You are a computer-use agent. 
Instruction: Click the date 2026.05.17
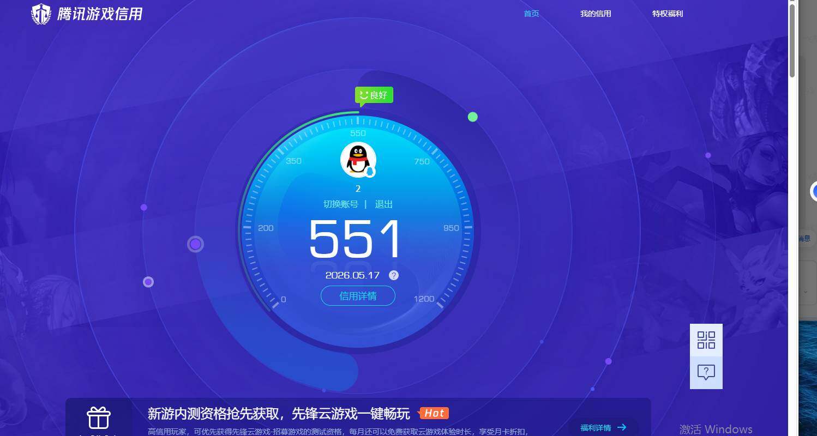coord(352,275)
